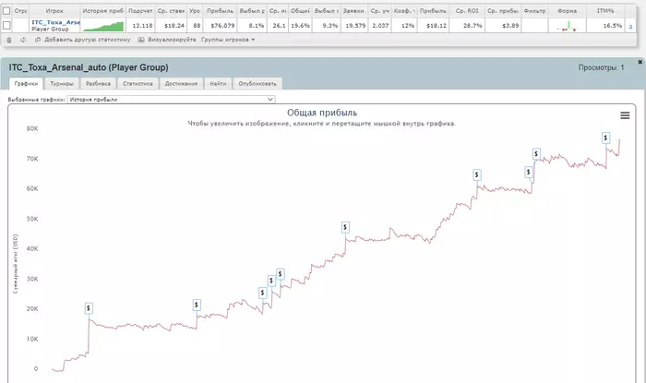
Task: Click the visualize icon beside Визуализируйте
Action: [141, 40]
